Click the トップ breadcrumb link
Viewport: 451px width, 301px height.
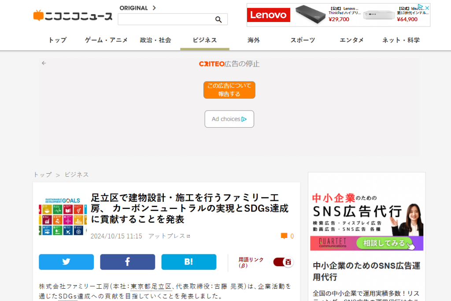[x=42, y=175]
